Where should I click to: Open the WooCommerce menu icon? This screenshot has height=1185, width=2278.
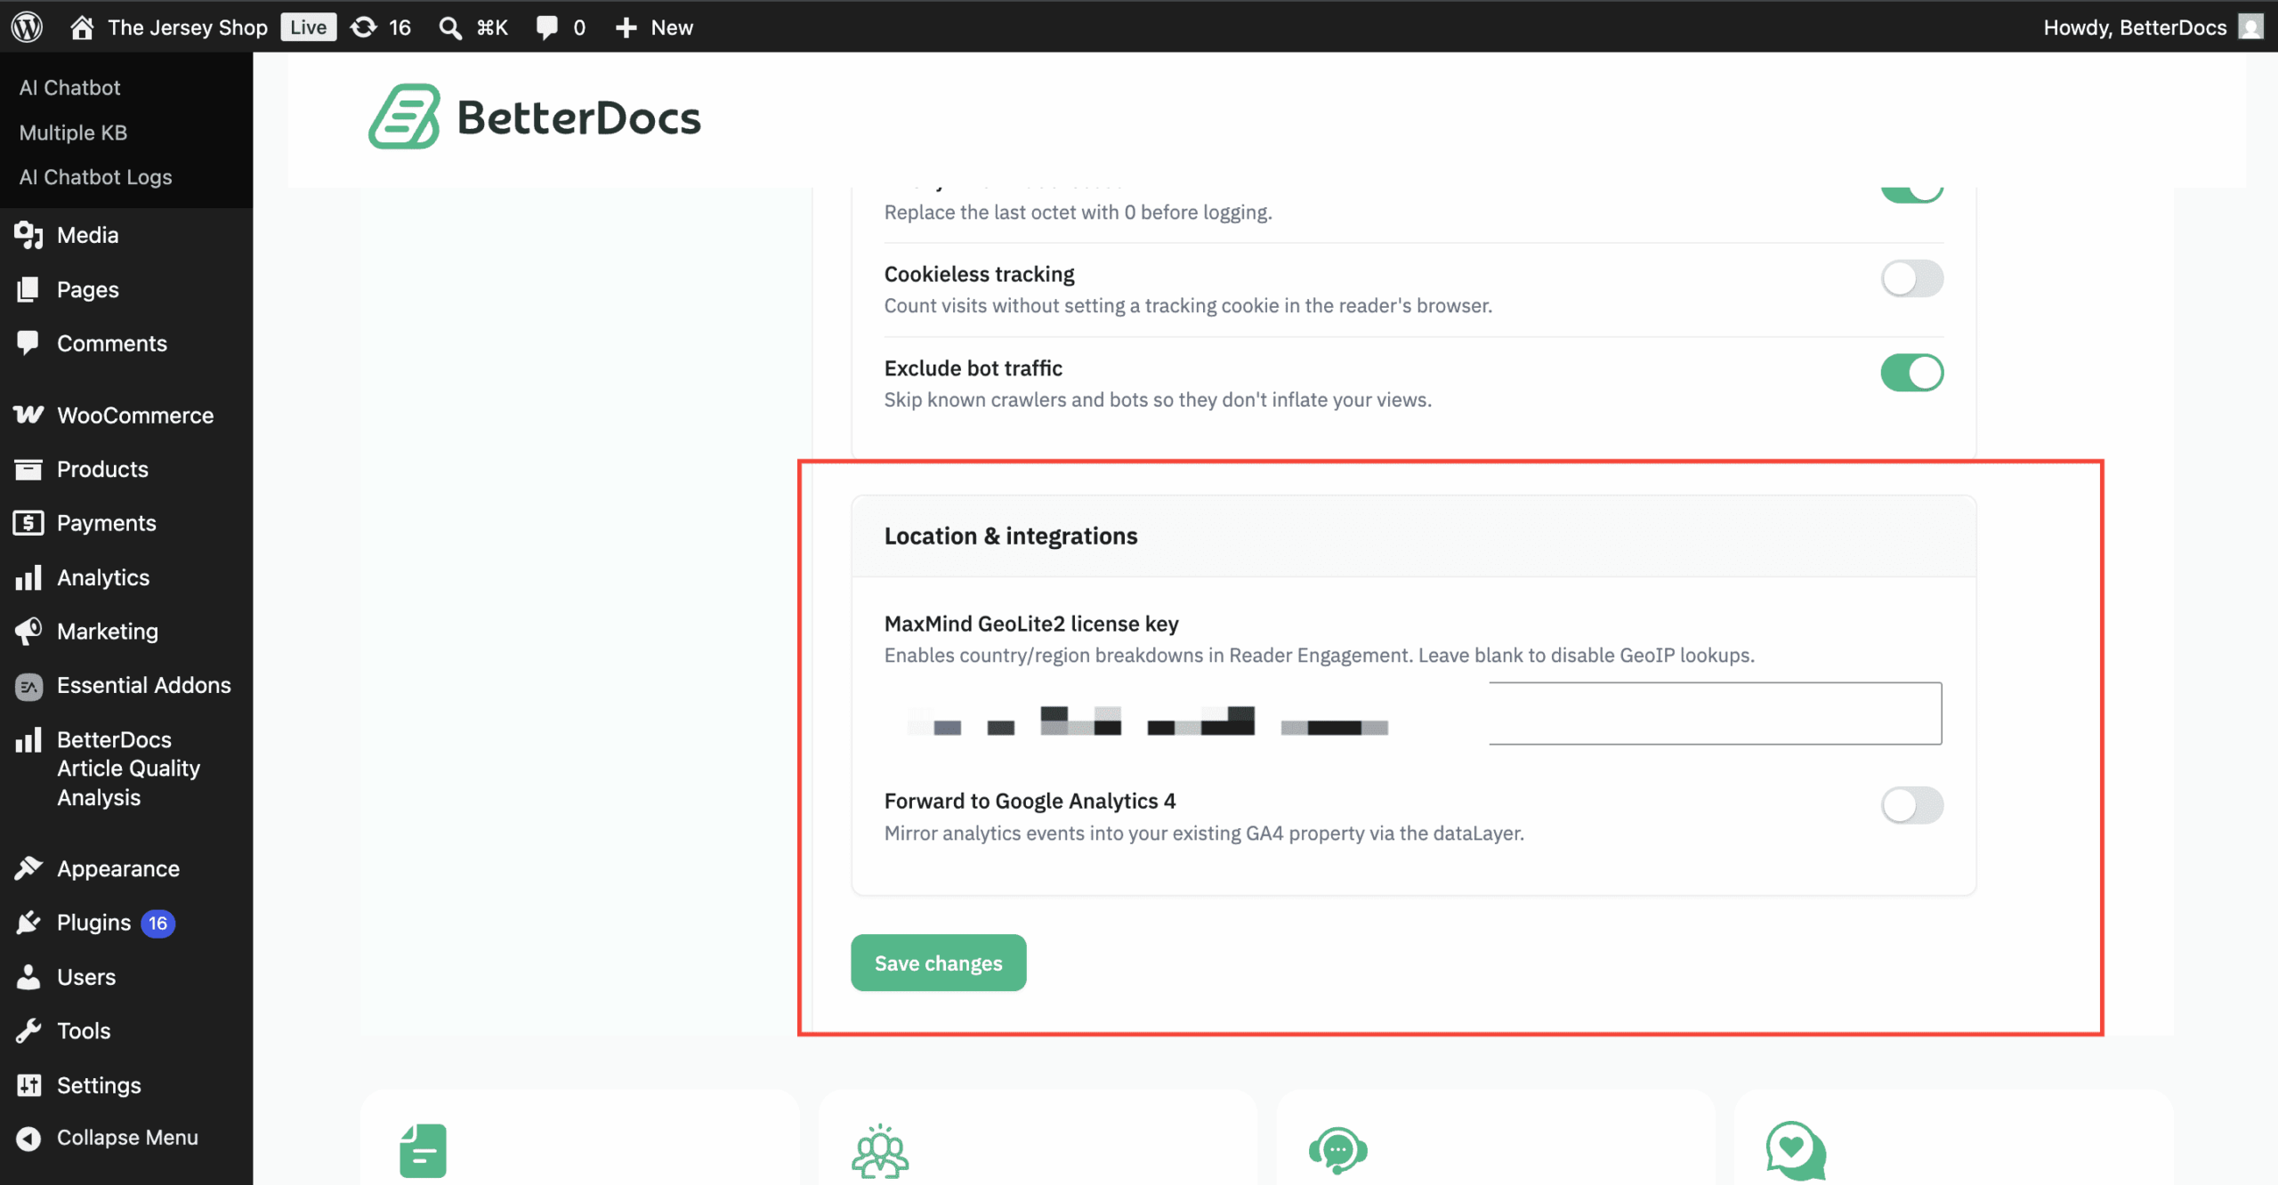pos(28,415)
